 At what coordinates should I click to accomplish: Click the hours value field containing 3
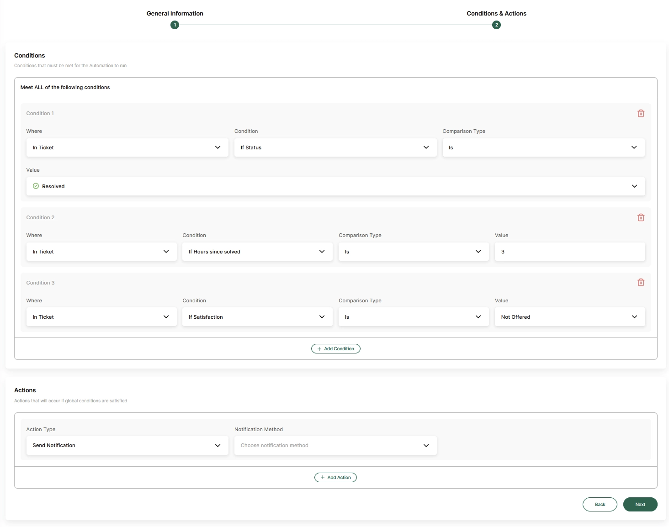click(570, 252)
